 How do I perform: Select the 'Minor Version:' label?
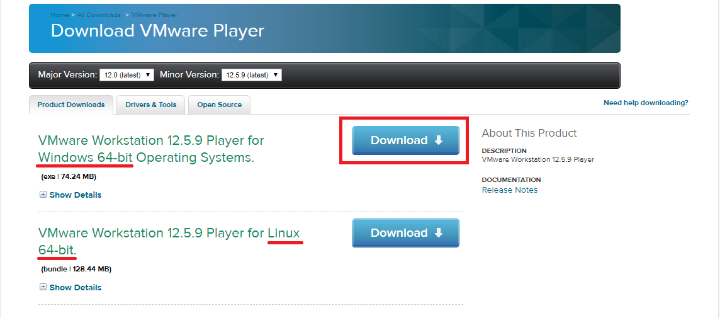click(189, 74)
